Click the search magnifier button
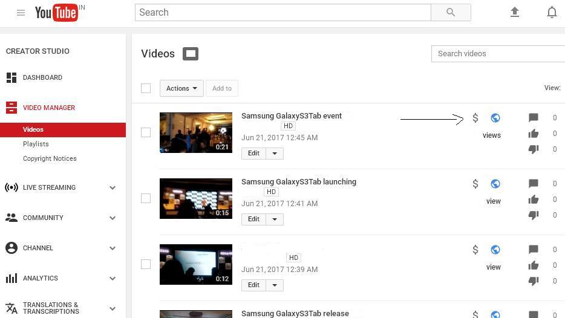The height and width of the screenshot is (318, 565). (451, 13)
